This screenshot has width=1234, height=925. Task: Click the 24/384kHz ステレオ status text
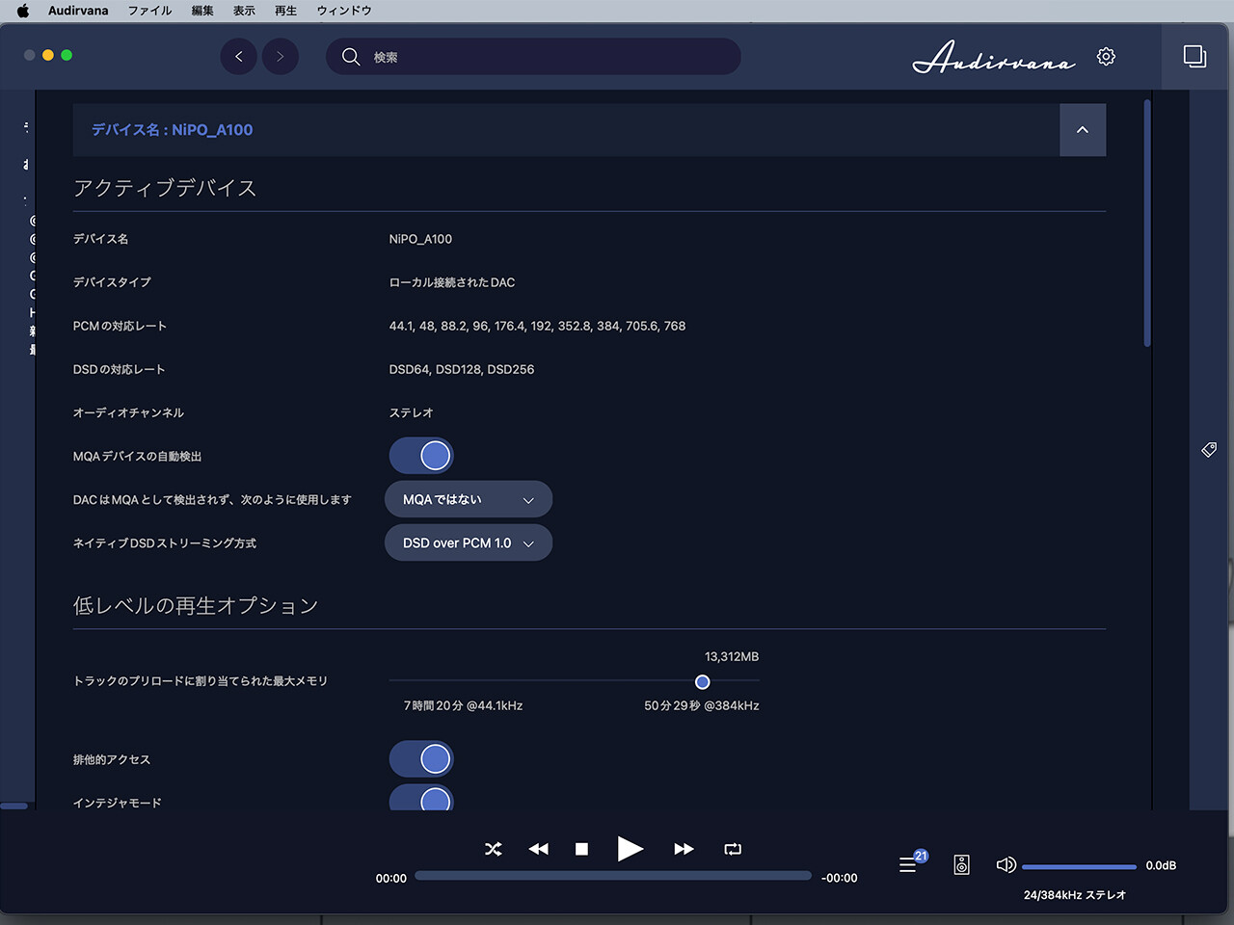click(x=1075, y=895)
